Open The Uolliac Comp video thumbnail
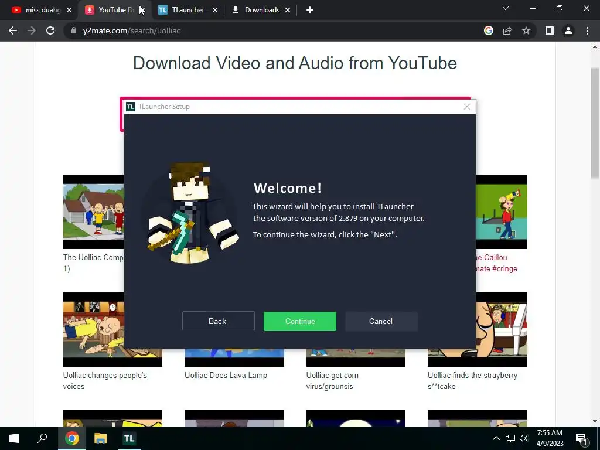The width and height of the screenshot is (600, 450). 93,212
